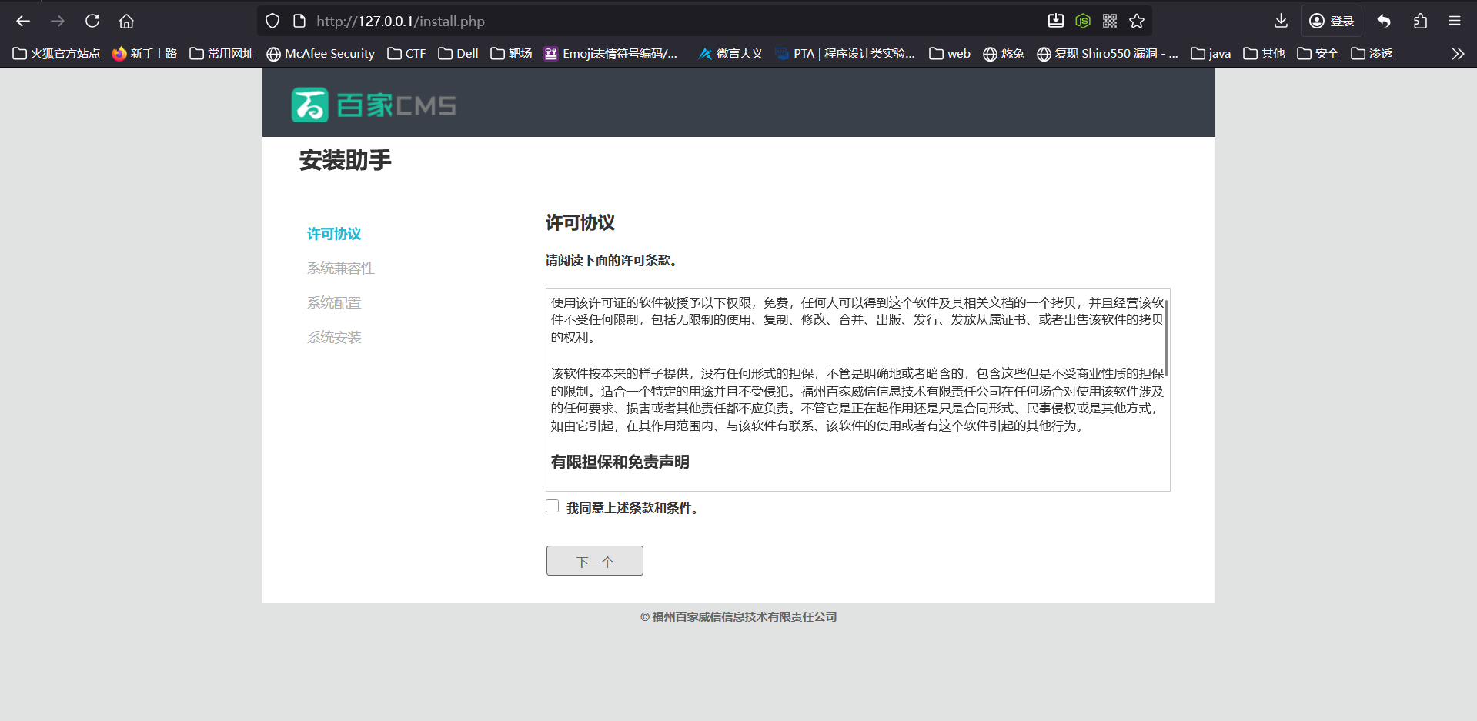Open the QR code icon in address bar
The image size is (1477, 721).
click(x=1110, y=21)
